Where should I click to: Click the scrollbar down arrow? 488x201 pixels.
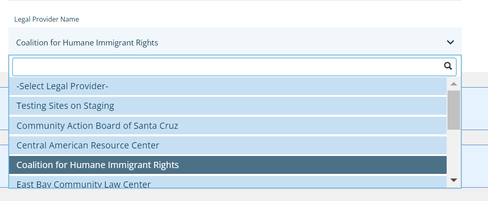click(x=454, y=180)
